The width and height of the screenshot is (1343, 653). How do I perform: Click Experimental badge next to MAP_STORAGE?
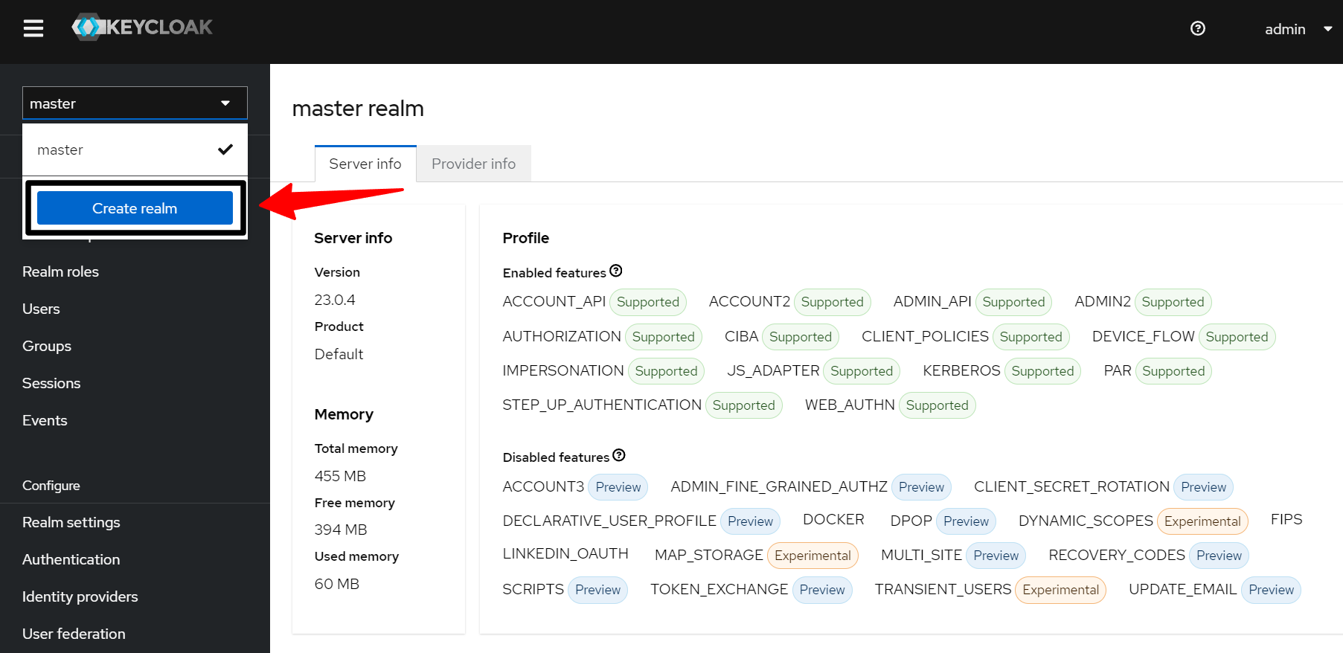[812, 556]
